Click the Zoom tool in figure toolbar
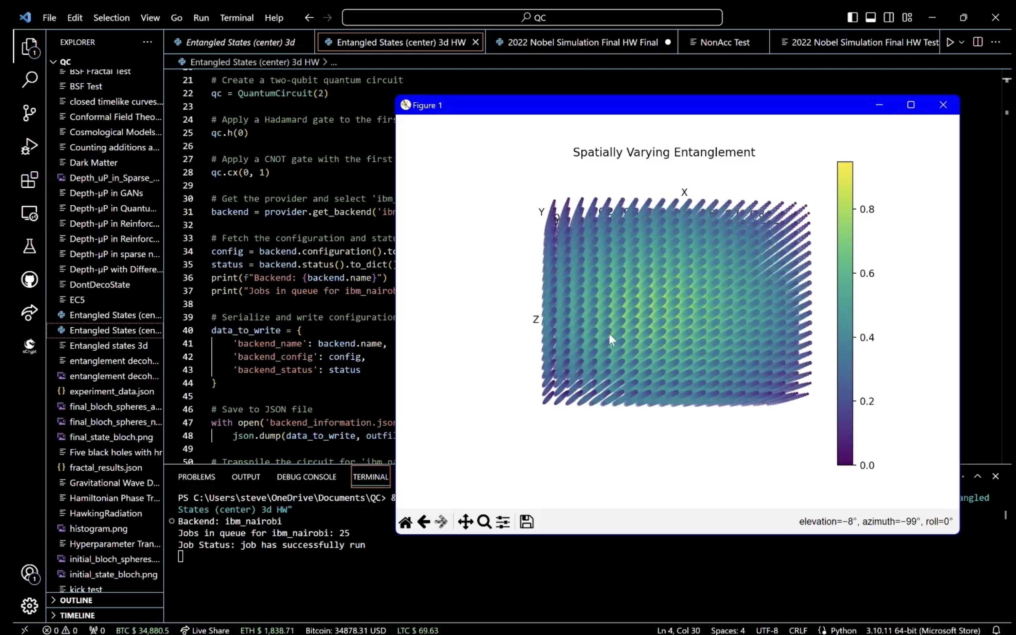The width and height of the screenshot is (1016, 635). coord(483,520)
